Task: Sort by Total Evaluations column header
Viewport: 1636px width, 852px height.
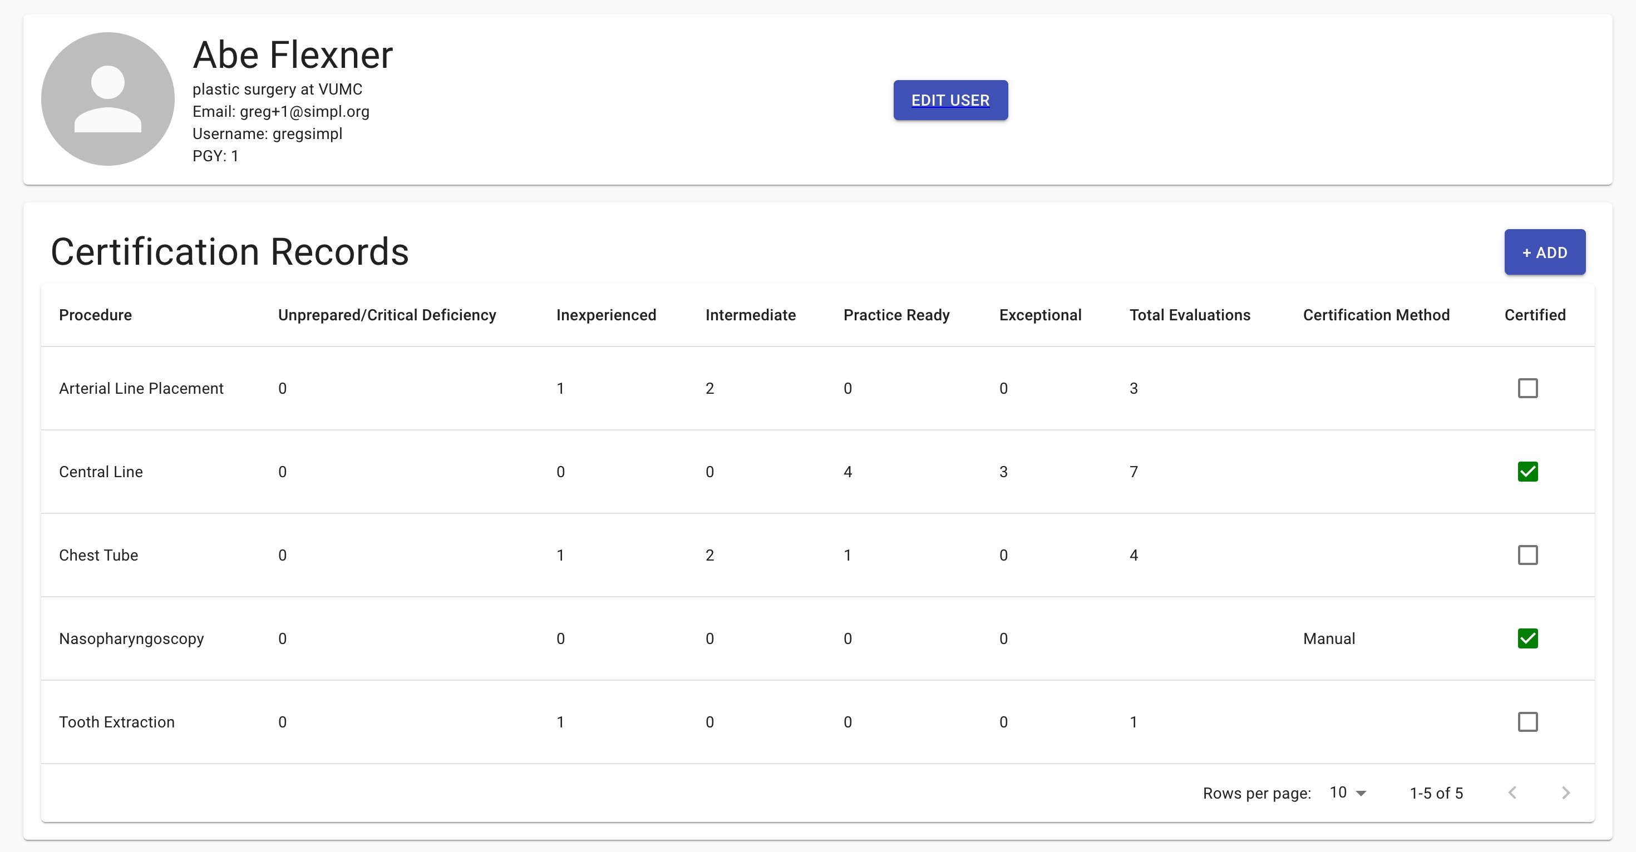Action: point(1189,315)
